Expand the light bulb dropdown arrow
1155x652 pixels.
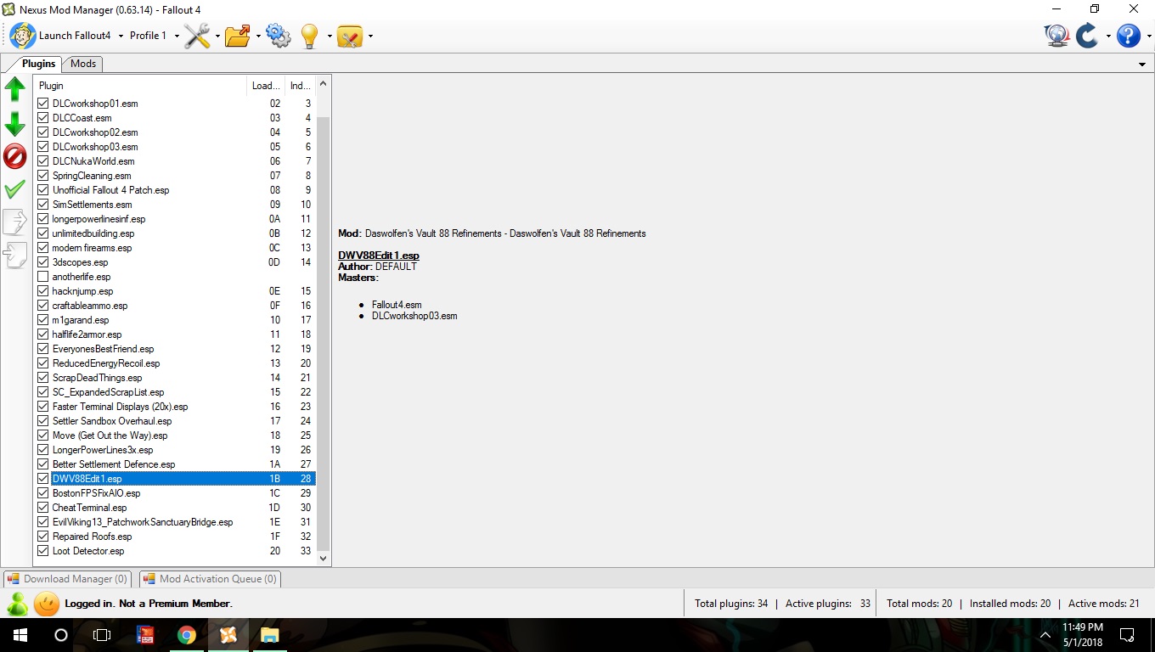[x=330, y=36]
